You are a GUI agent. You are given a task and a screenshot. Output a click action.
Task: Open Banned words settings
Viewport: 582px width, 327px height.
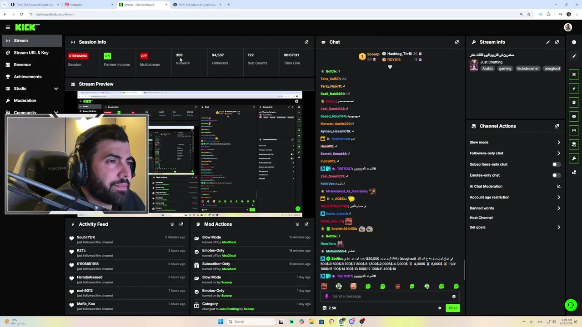515,208
